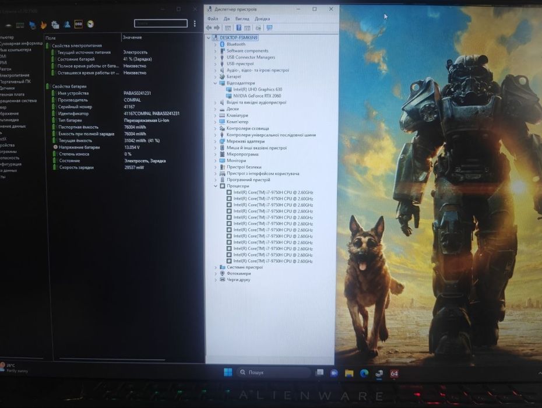
Task: Select Суммарная информация in AIDA64 sidebar
Action: pyautogui.click(x=21, y=44)
